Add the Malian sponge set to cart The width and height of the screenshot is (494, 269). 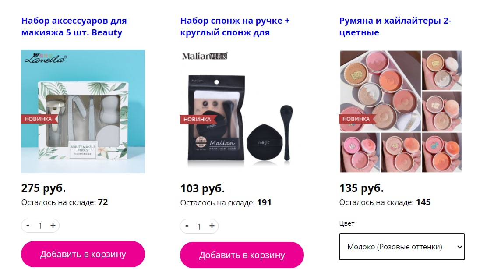click(x=242, y=255)
